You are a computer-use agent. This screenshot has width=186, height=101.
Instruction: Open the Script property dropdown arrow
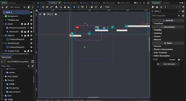[182, 60]
